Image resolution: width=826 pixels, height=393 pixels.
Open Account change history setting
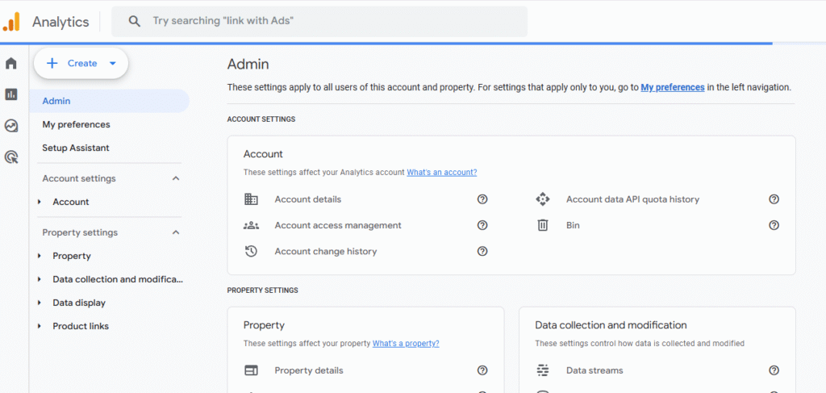pos(326,251)
